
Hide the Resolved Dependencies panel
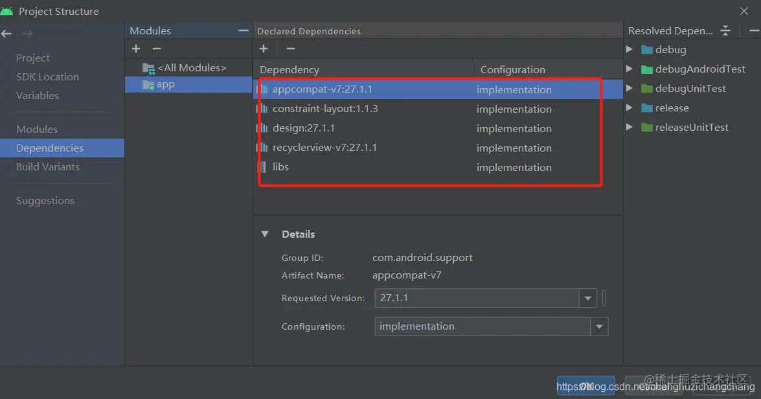(x=754, y=30)
